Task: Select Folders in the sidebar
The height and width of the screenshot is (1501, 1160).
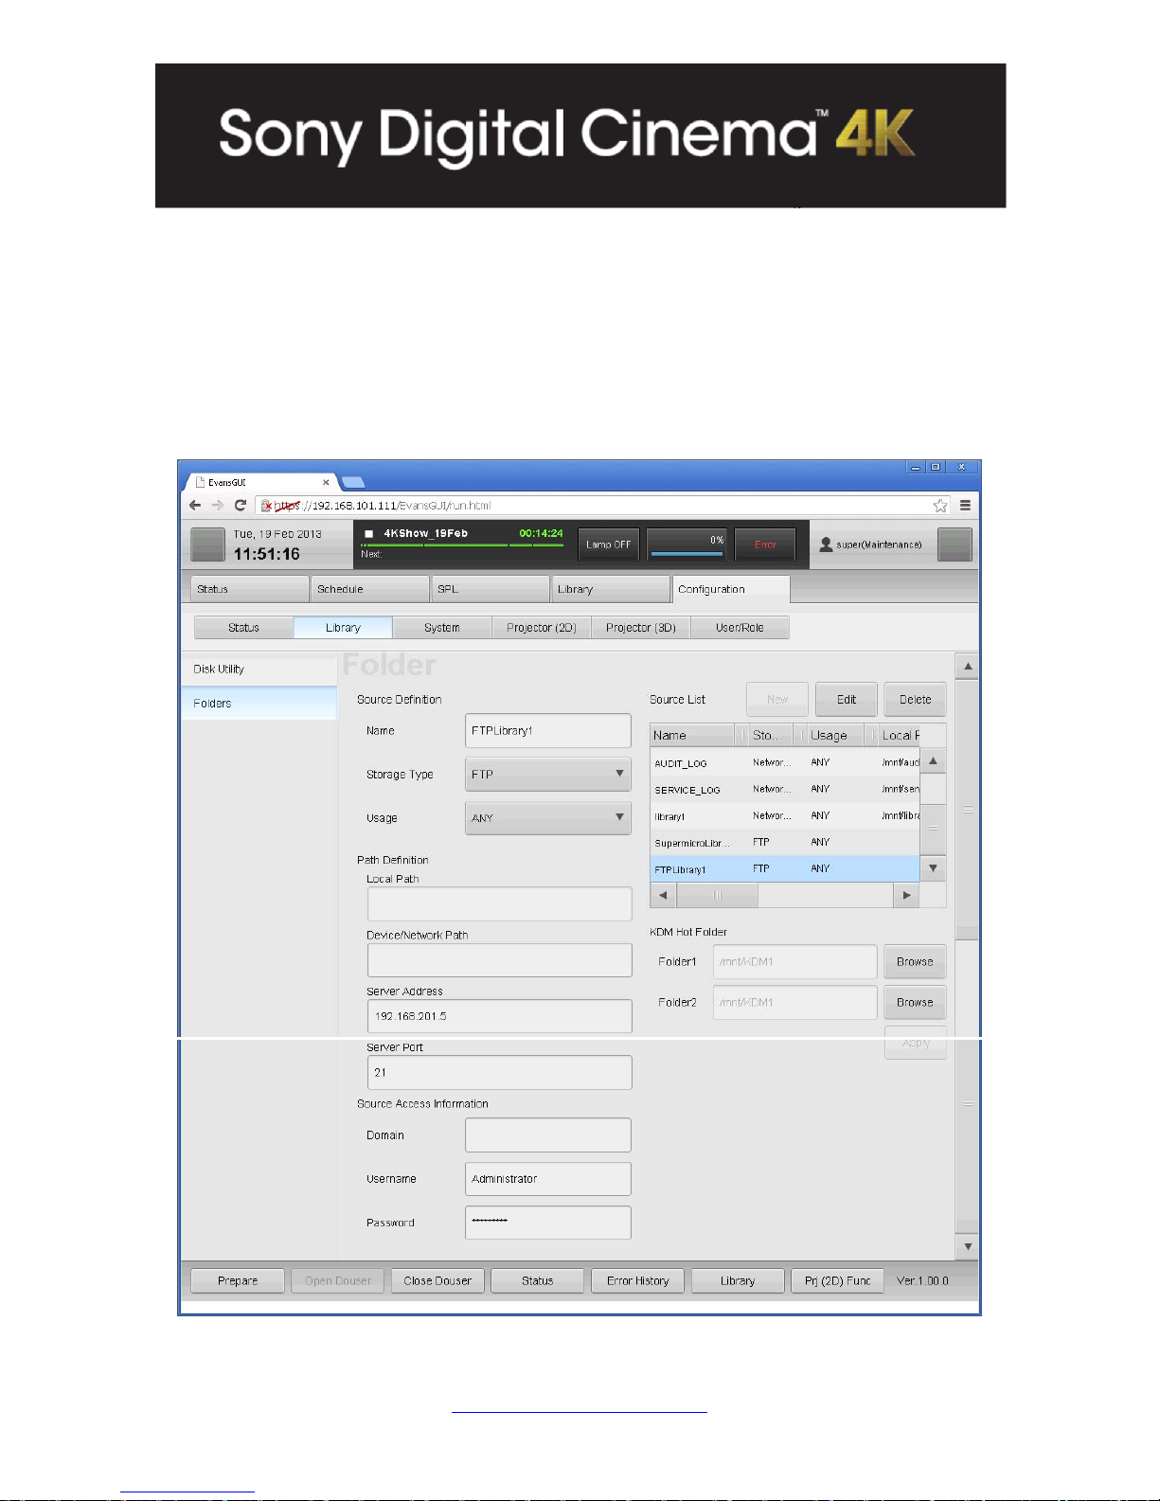Action: tap(259, 704)
